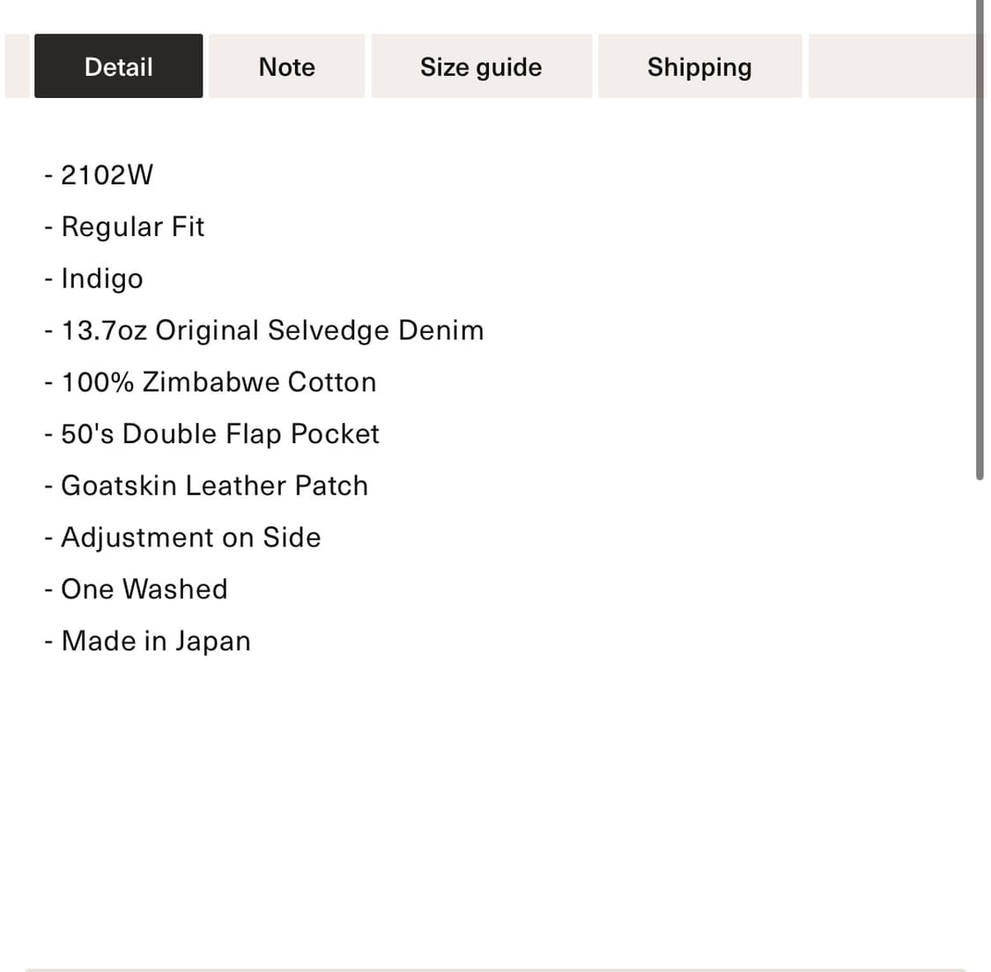
Task: Click the 100% percentage text
Action: tap(97, 382)
